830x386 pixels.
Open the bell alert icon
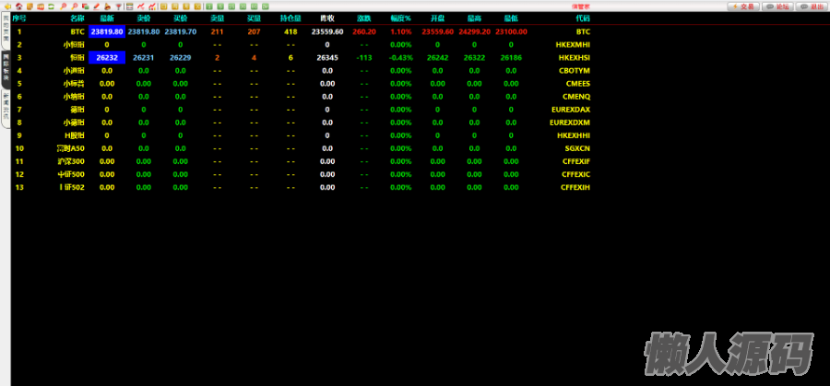[108, 6]
